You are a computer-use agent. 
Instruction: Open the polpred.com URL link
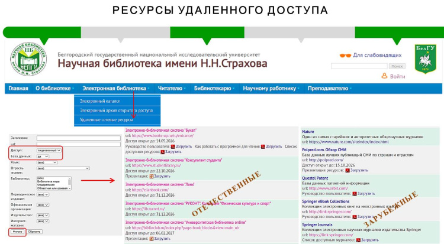pos(326,160)
